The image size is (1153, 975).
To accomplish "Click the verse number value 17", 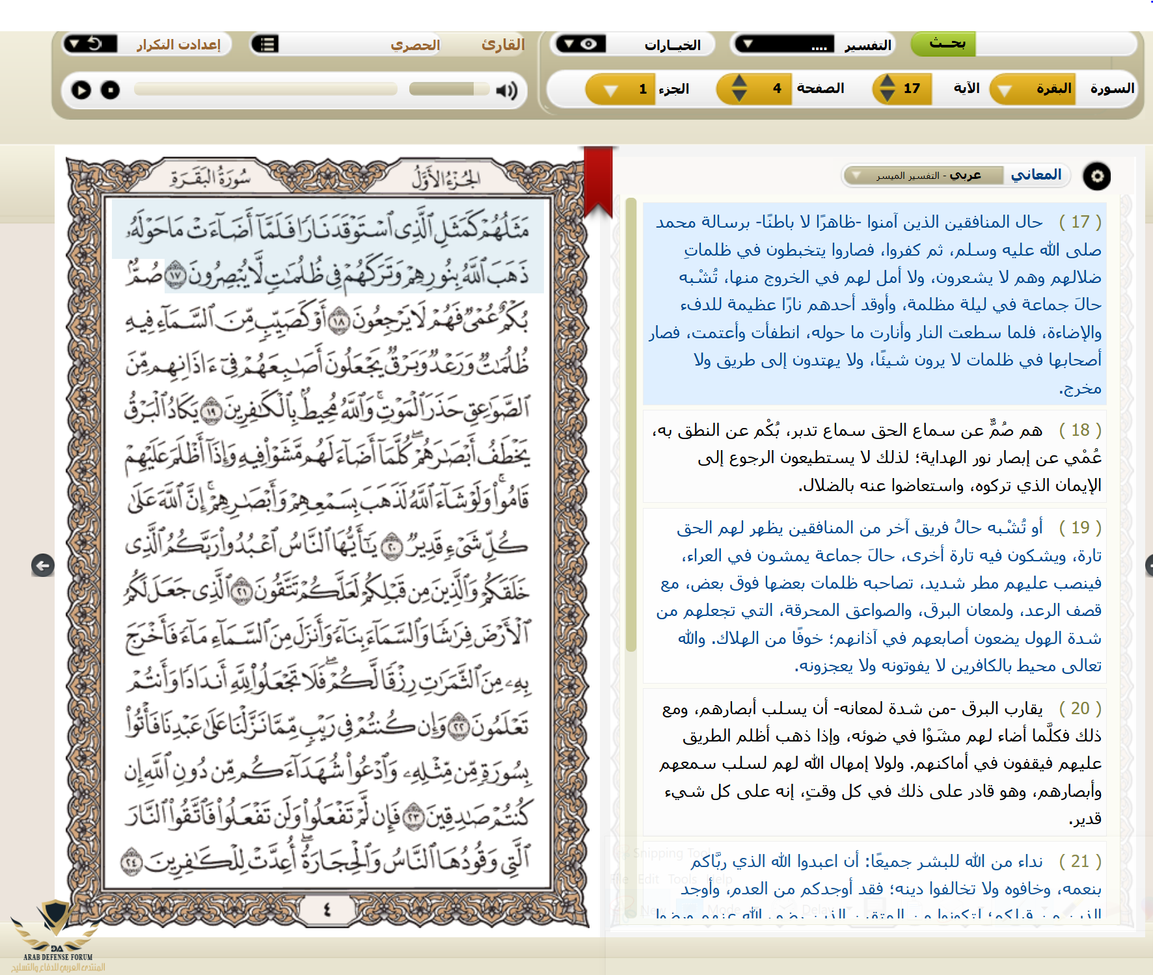I will [912, 88].
